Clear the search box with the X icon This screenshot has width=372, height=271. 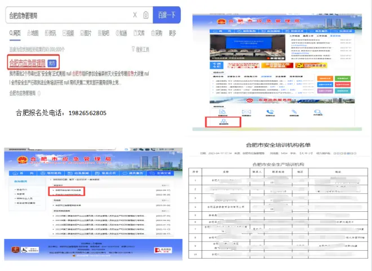(135, 15)
